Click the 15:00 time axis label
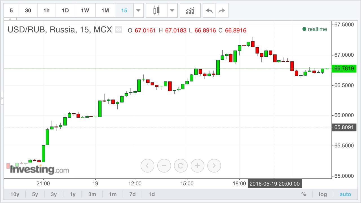The image size is (361, 203). (x=187, y=184)
